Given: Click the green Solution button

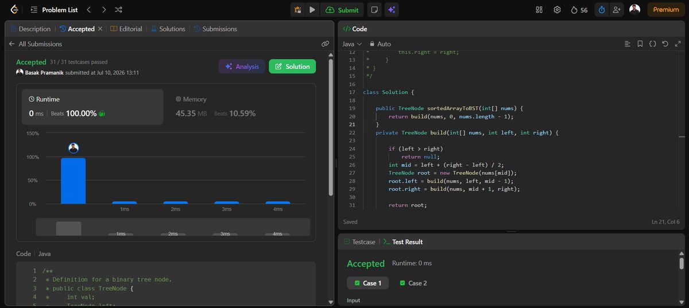Looking at the screenshot, I should [292, 67].
